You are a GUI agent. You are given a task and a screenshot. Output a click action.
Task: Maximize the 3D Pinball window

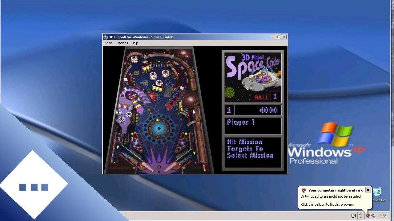[x=279, y=37]
